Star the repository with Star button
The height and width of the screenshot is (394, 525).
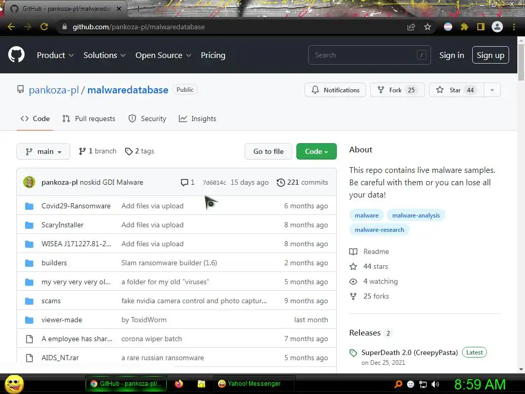coord(456,90)
